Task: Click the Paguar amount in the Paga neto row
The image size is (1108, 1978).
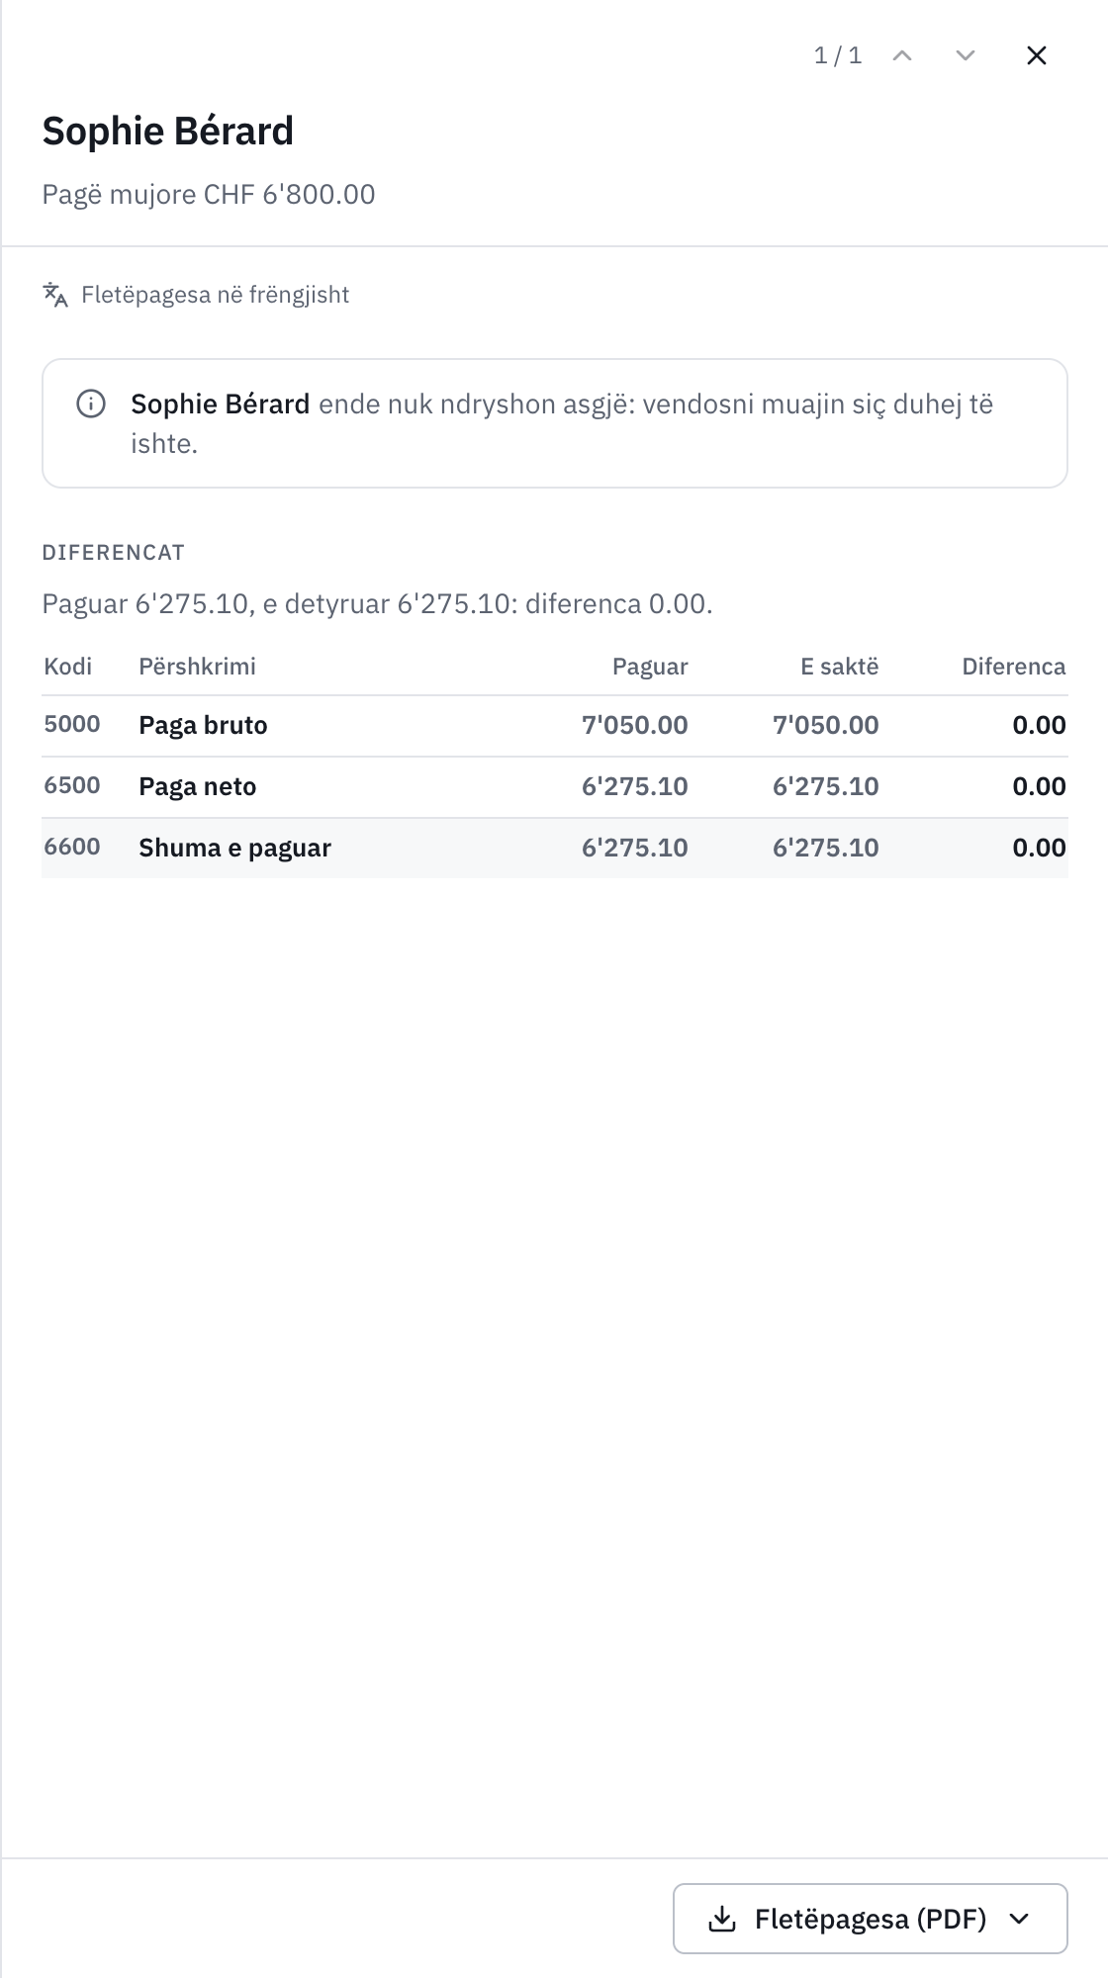Action: coord(635,786)
